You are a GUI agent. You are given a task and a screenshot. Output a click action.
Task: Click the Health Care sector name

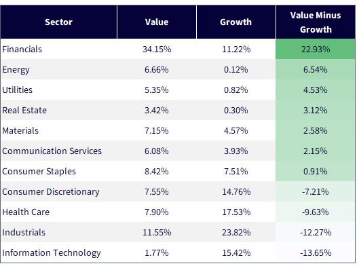point(26,212)
